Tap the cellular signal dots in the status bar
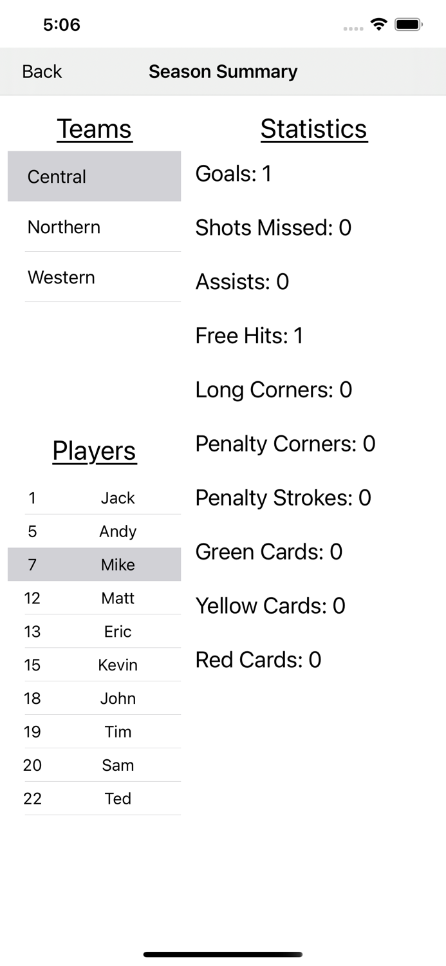The image size is (446, 966). (x=353, y=28)
